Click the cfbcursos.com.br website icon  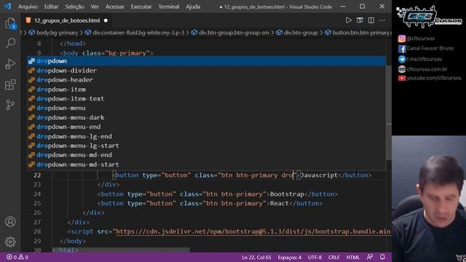(402, 69)
